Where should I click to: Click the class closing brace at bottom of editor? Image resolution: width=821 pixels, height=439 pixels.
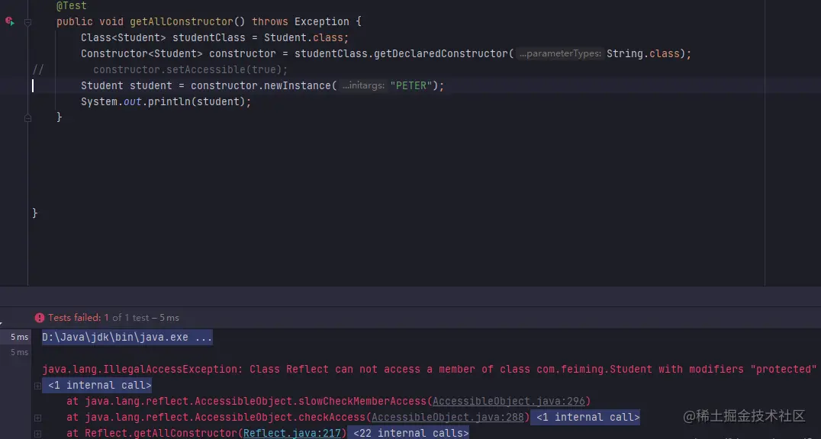tap(34, 213)
